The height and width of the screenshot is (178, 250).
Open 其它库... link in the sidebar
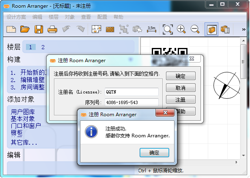pos(24,143)
